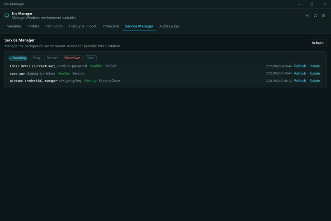Viewport: 331px width, 221px height.
Task: Click 'windows-credential-manager' provider label
Action: click(34, 81)
